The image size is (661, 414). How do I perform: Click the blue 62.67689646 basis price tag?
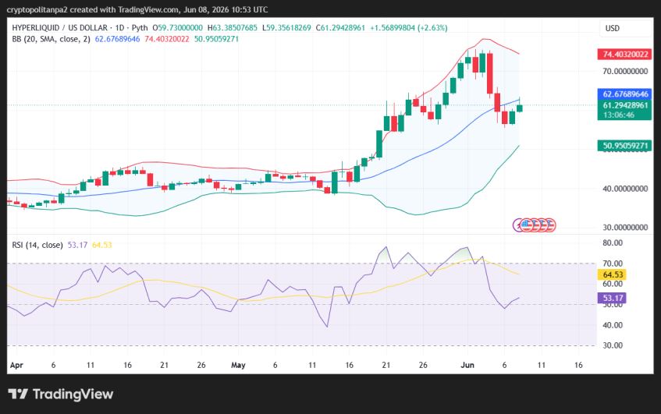click(x=625, y=94)
